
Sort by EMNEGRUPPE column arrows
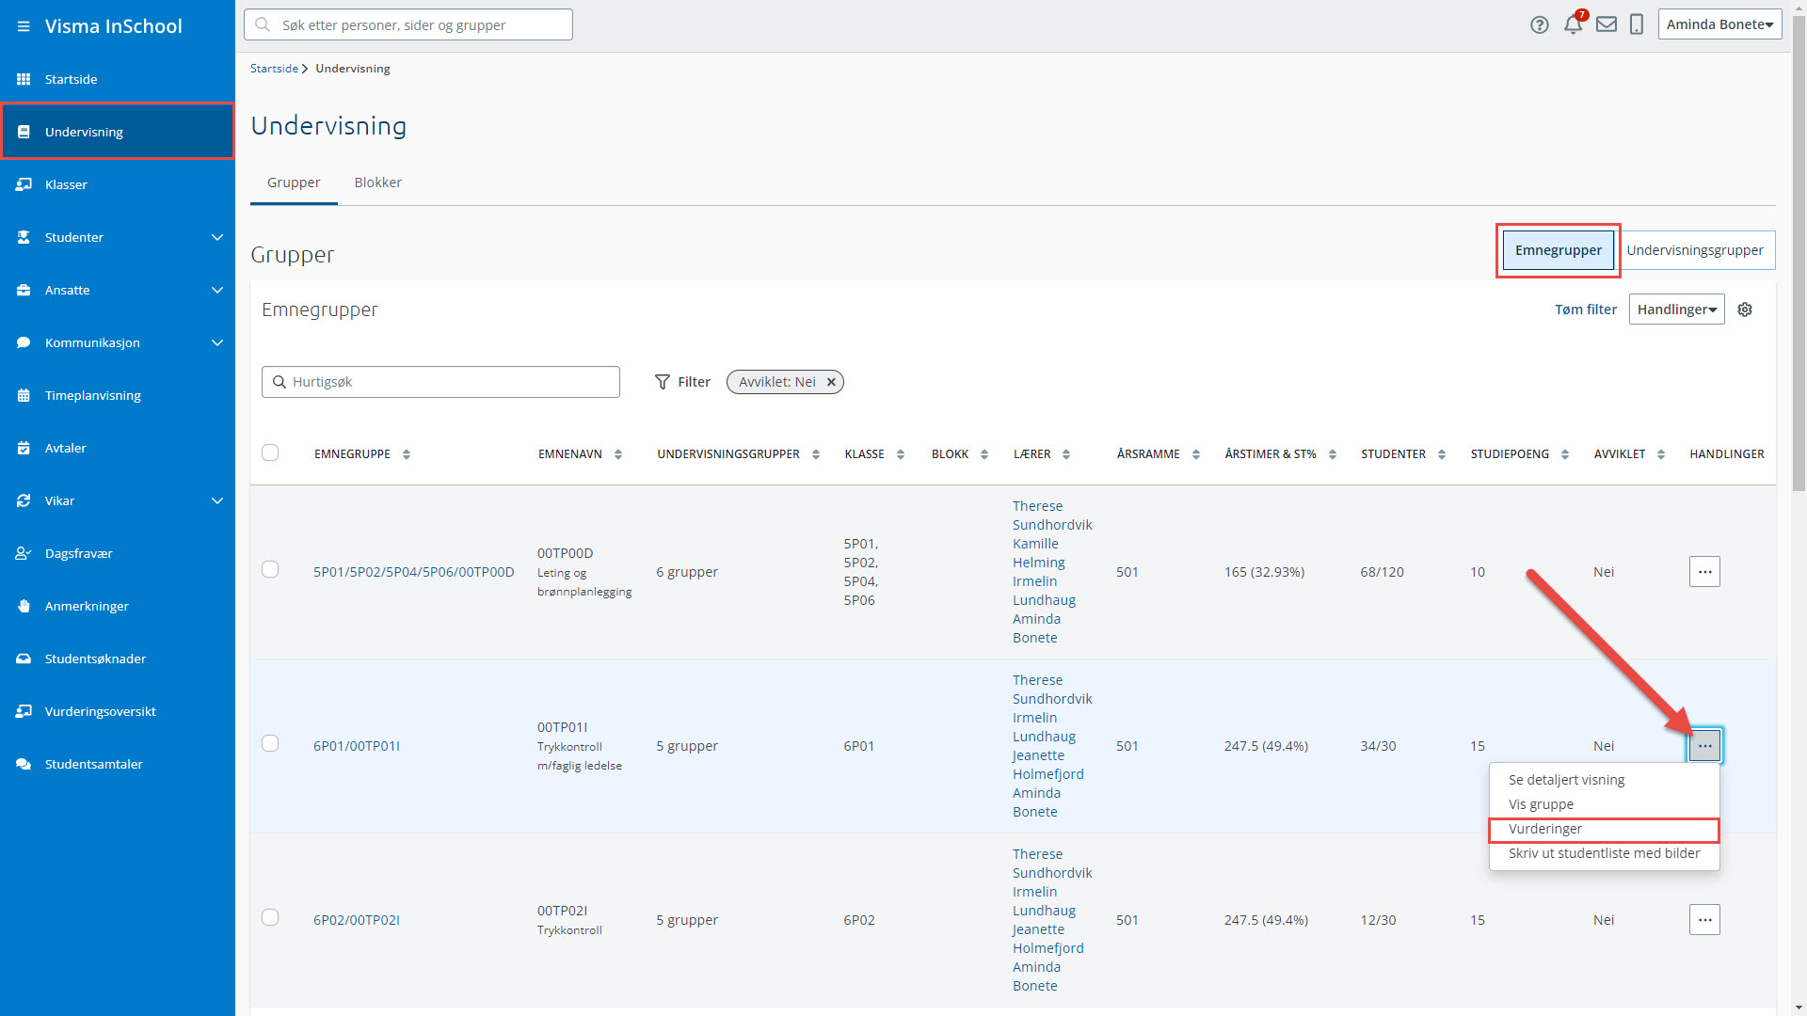click(x=407, y=454)
